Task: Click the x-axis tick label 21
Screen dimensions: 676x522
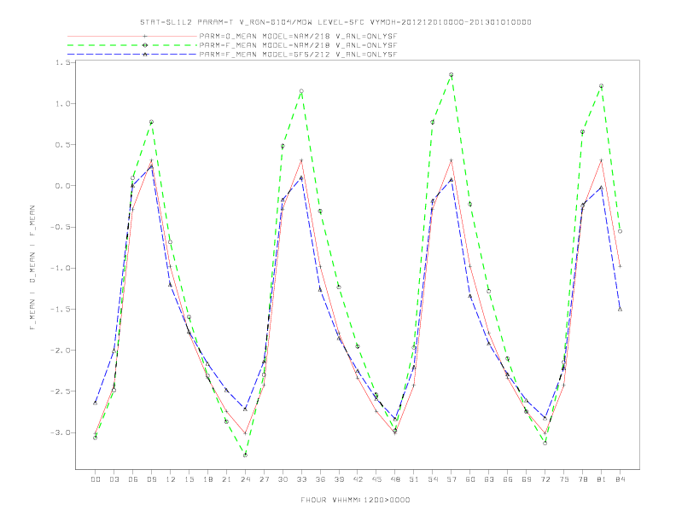Action: (226, 479)
